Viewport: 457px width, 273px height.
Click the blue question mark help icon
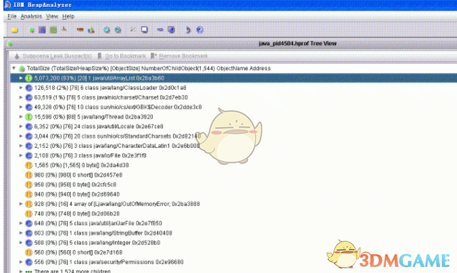click(199, 30)
